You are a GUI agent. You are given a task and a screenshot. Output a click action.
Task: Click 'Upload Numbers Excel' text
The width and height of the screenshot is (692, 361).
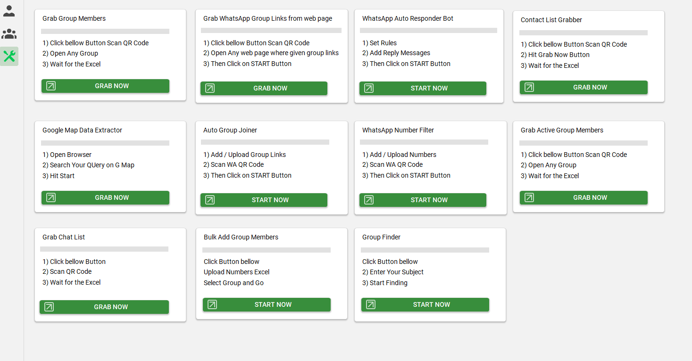click(x=237, y=272)
